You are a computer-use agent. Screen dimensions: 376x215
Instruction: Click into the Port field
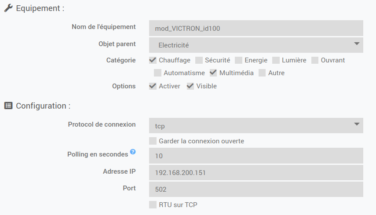[256, 189]
